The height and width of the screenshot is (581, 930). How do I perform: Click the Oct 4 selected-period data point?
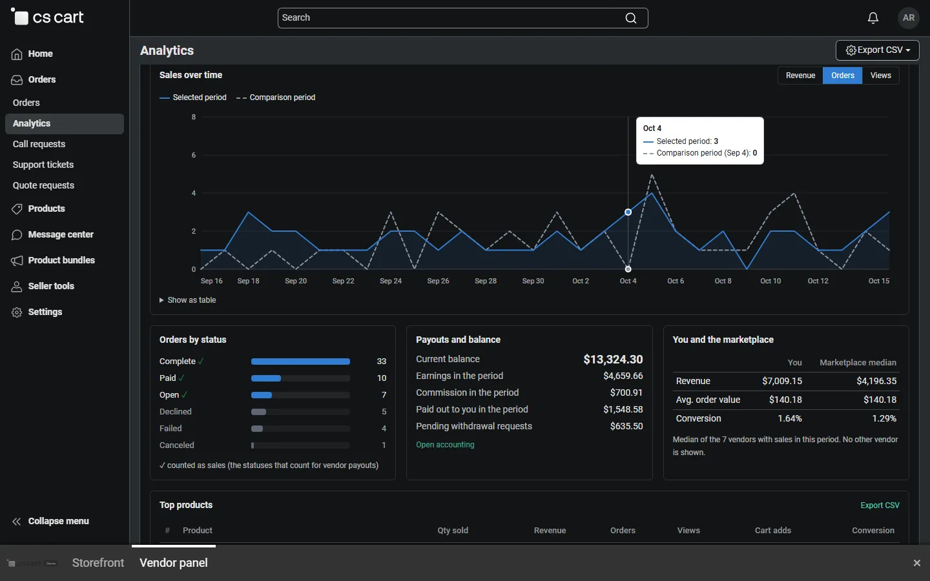[x=628, y=212]
